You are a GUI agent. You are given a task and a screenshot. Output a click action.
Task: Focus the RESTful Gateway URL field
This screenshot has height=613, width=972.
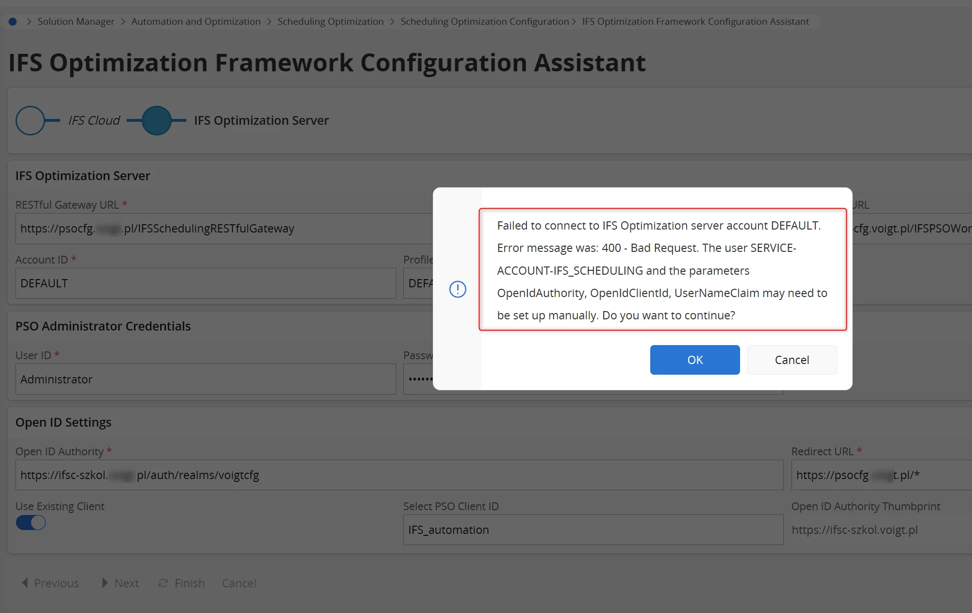tap(224, 229)
